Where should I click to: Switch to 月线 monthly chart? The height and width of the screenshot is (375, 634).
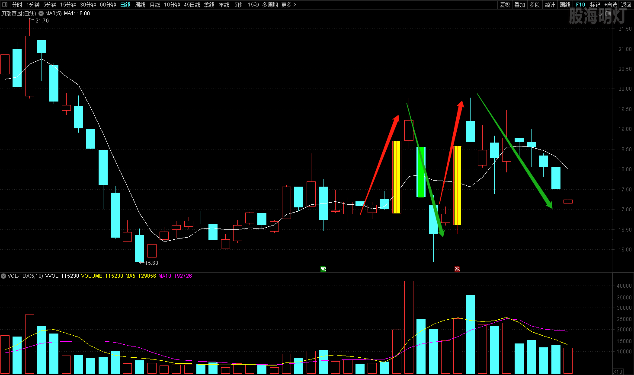coord(155,5)
